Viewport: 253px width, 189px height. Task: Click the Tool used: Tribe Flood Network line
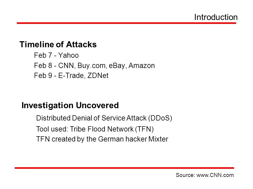(95, 129)
